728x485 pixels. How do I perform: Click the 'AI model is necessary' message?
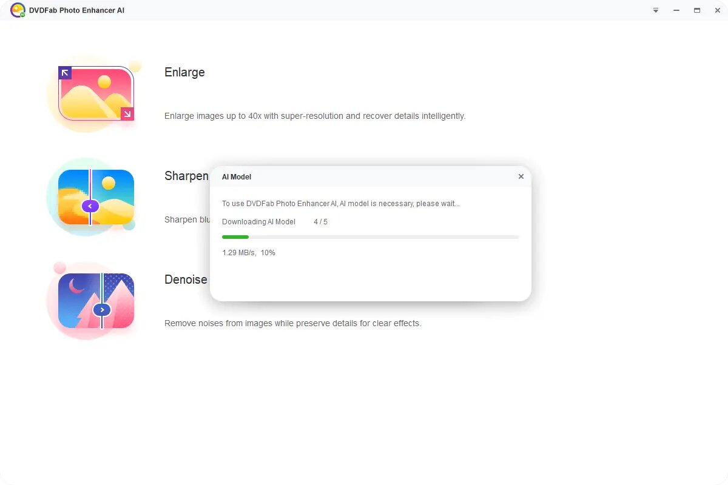[x=340, y=204]
